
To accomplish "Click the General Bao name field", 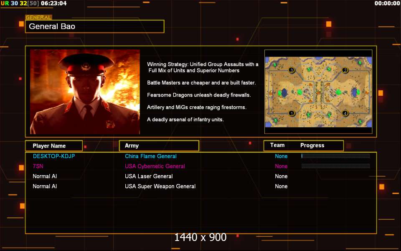I will (95, 26).
